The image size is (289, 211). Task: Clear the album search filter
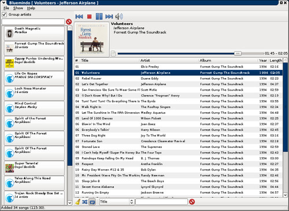(69, 22)
